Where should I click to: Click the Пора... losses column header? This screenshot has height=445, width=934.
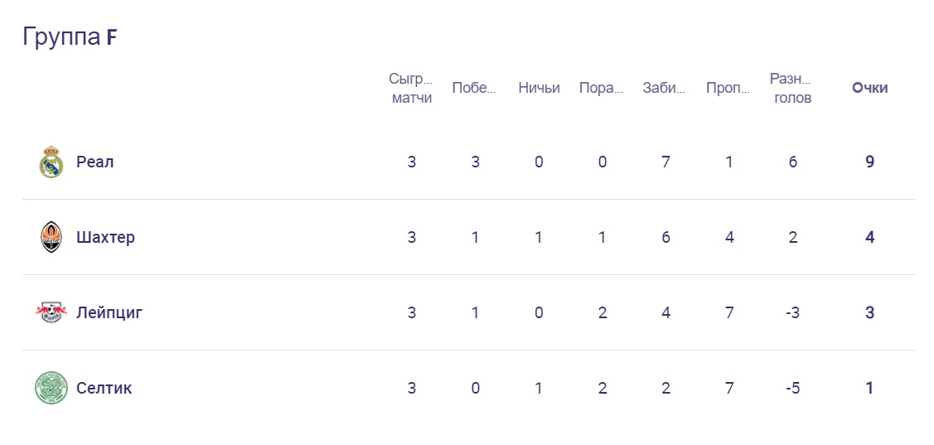click(601, 88)
